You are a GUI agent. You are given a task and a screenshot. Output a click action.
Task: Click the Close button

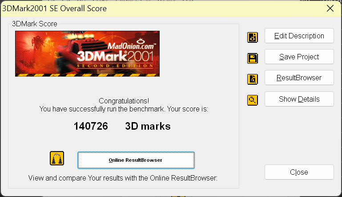point(299,172)
